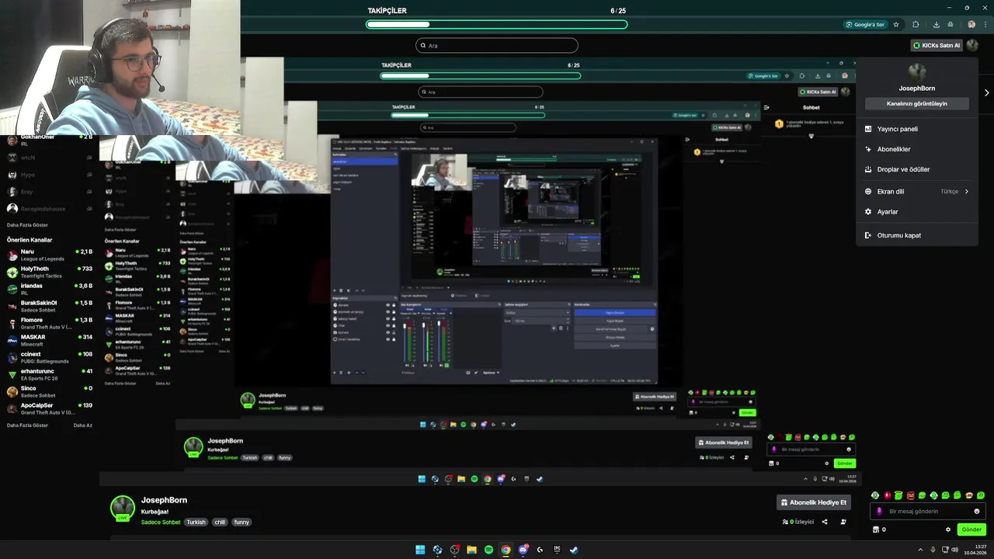This screenshot has width=994, height=559.
Task: Expand the Ekran dili language submenu
Action: coord(916,191)
